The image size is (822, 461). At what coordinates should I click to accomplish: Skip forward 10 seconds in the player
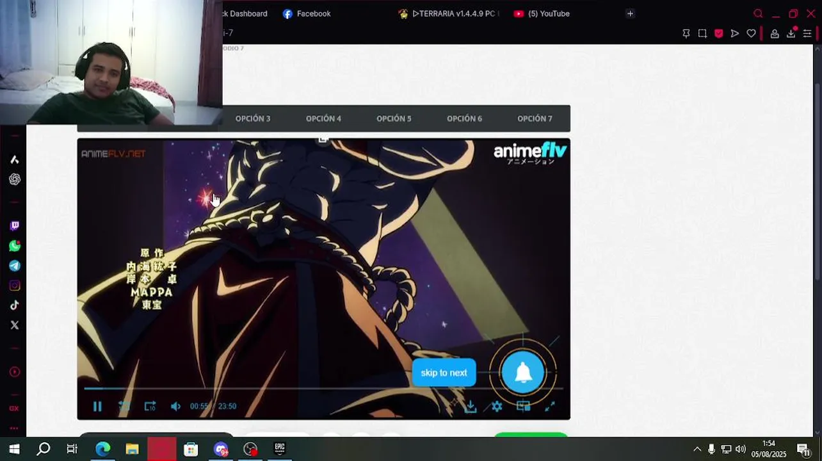tap(150, 406)
